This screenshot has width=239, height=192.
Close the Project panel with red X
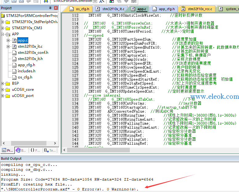[56, 8]
